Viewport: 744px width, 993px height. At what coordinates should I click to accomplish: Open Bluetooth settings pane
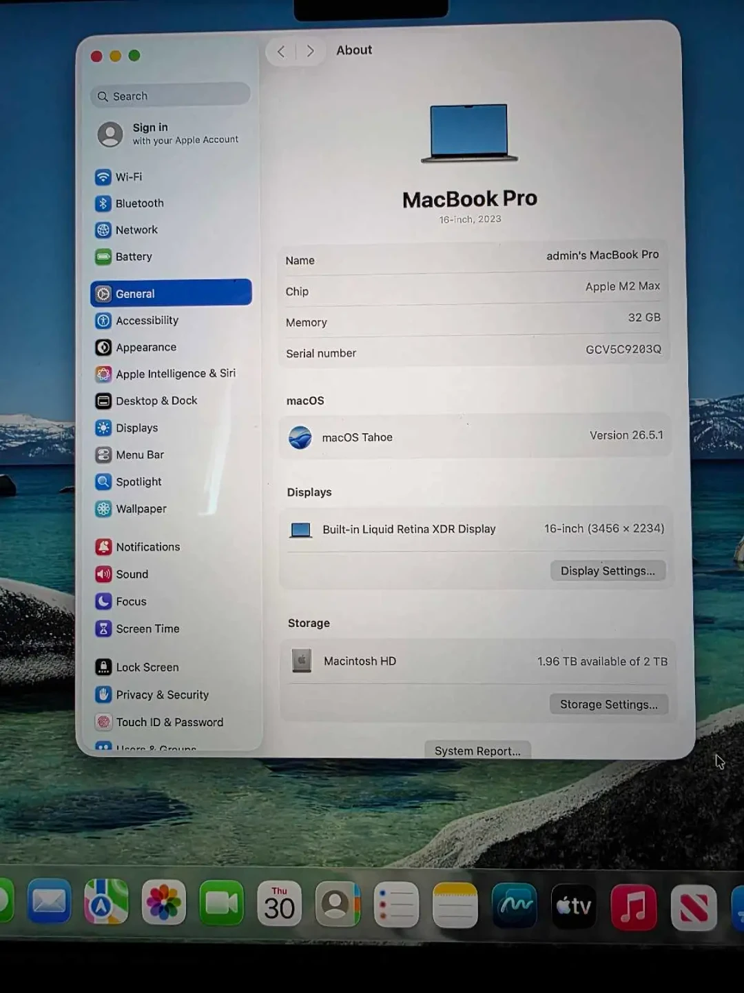pos(171,203)
